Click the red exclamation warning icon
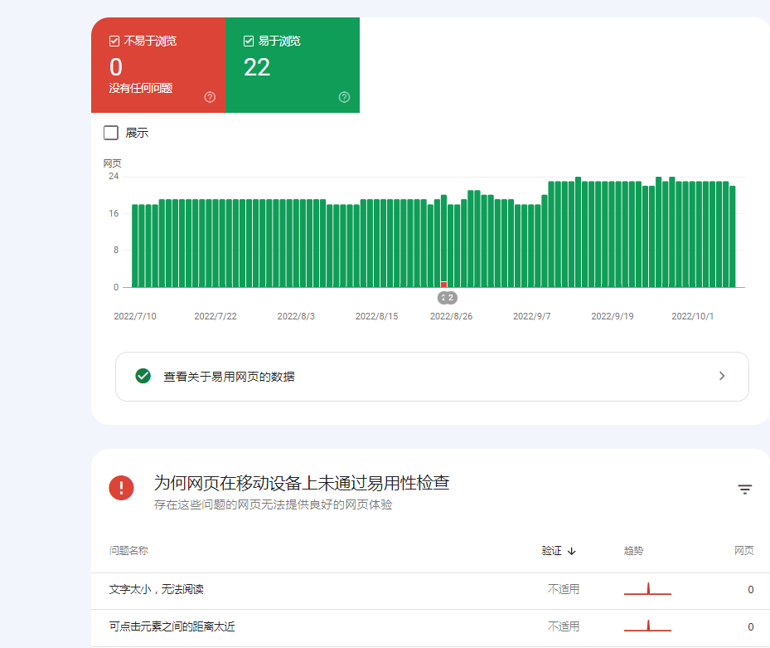 click(x=121, y=488)
